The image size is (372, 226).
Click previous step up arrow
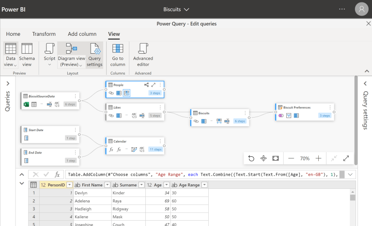(x=22, y=175)
